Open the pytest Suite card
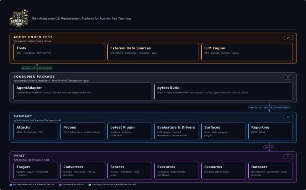The image size is (306, 190). tap(223, 92)
